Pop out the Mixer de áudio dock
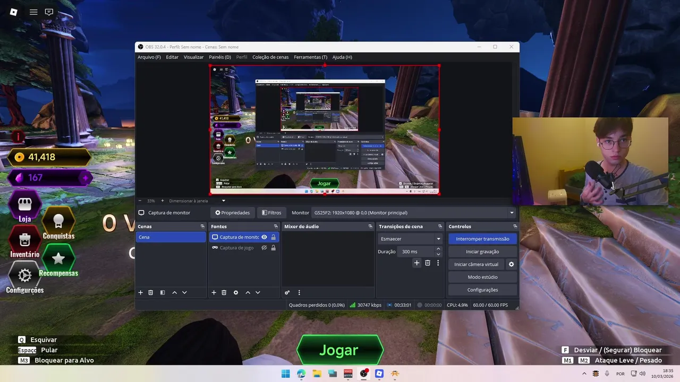The height and width of the screenshot is (382, 680). (370, 227)
